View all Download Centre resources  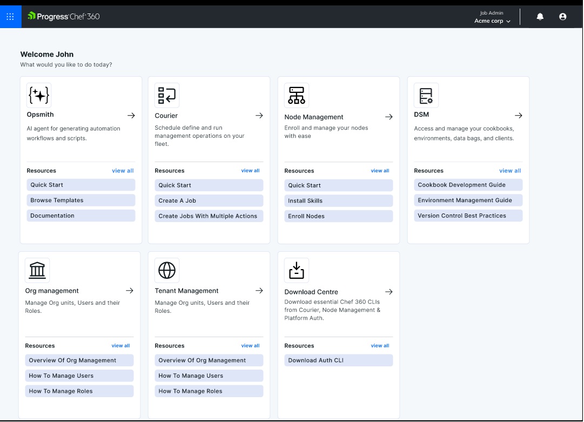tap(380, 346)
